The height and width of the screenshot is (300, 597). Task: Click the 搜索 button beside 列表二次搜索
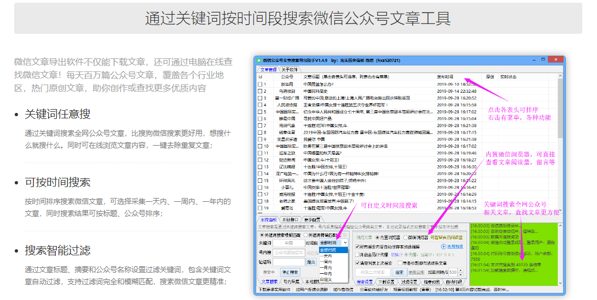pyautogui.click(x=399, y=272)
